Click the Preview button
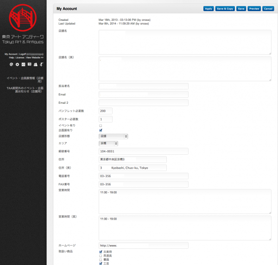The height and width of the screenshot is (265, 278). pyautogui.click(x=254, y=9)
